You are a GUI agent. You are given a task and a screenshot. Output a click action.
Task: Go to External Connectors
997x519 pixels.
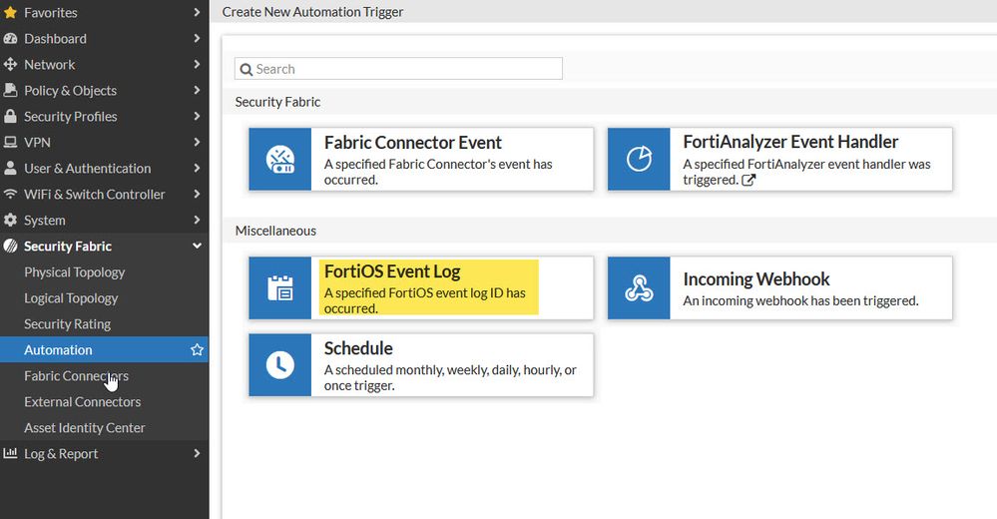point(83,402)
